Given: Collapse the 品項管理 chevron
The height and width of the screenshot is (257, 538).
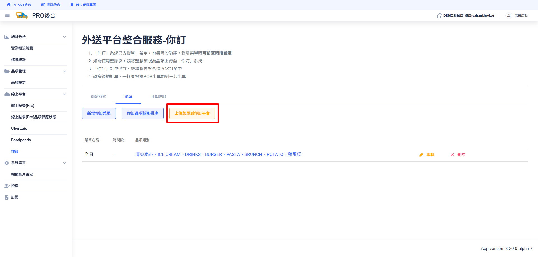Looking at the screenshot, I should pyautogui.click(x=64, y=71).
